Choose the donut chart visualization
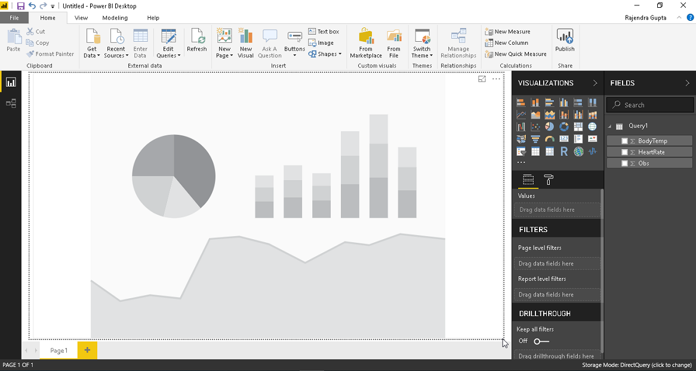 pyautogui.click(x=563, y=127)
